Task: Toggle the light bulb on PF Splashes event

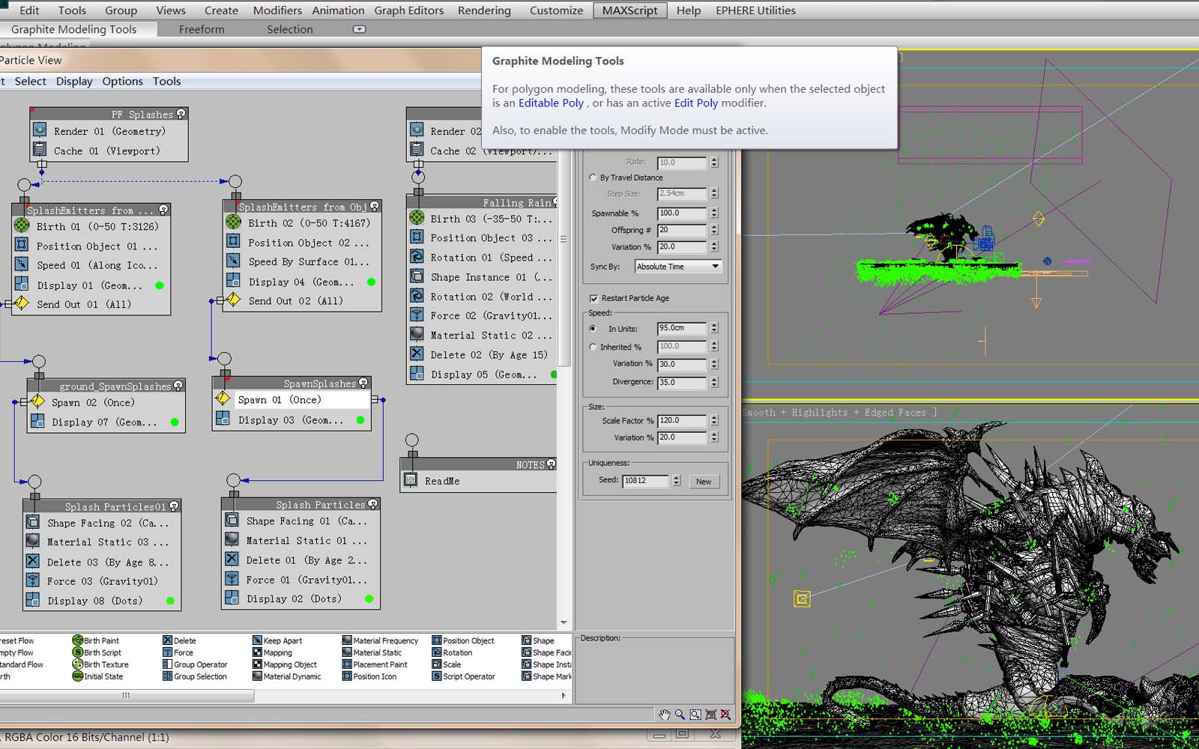Action: tap(181, 114)
